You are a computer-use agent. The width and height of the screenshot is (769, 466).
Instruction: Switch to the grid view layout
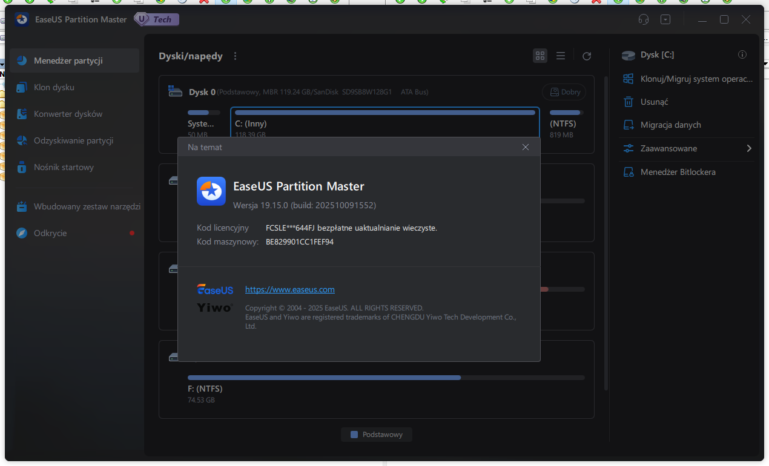click(540, 56)
